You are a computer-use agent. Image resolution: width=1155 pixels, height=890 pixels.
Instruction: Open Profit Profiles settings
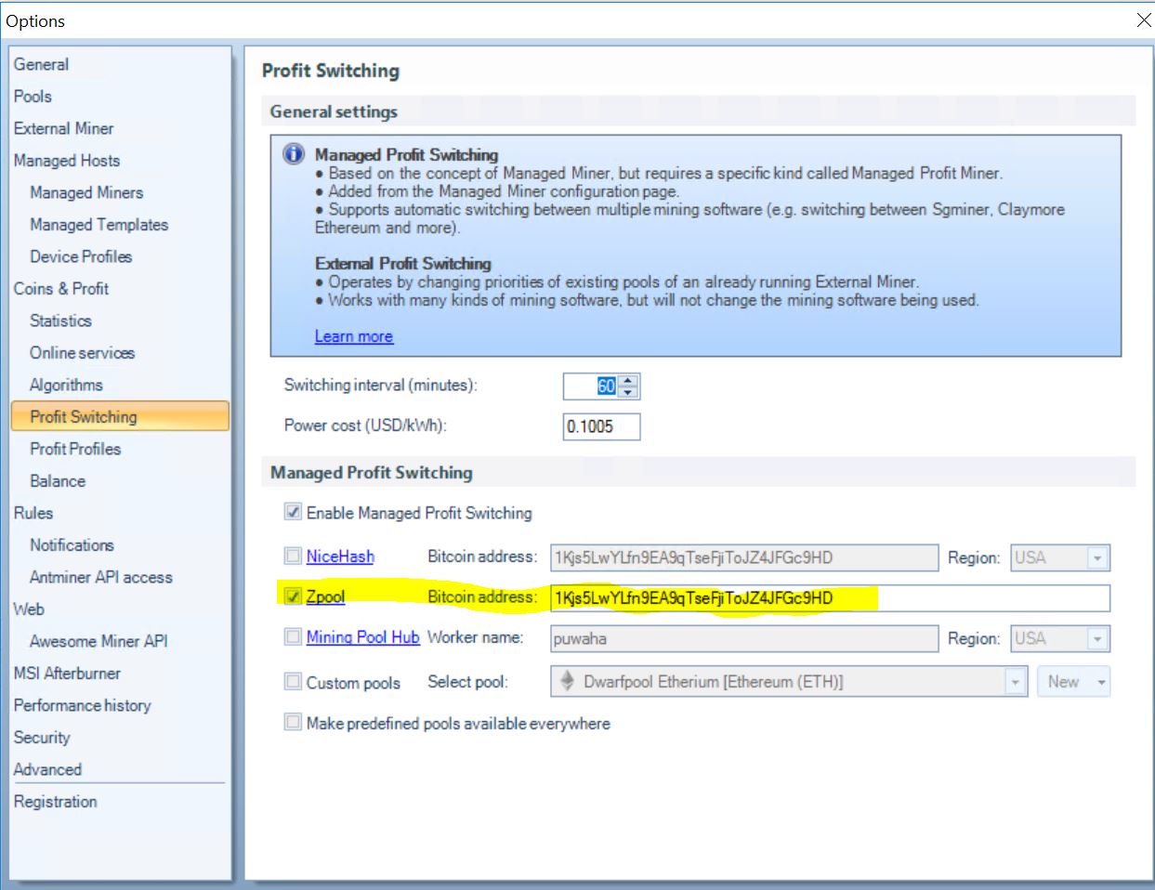coord(75,449)
